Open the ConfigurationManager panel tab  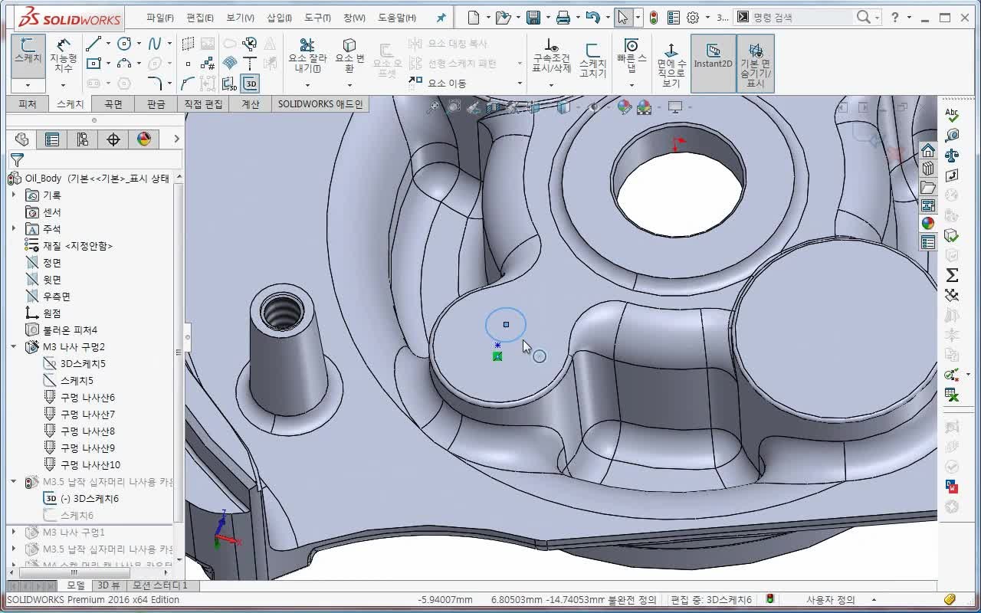[x=83, y=139]
